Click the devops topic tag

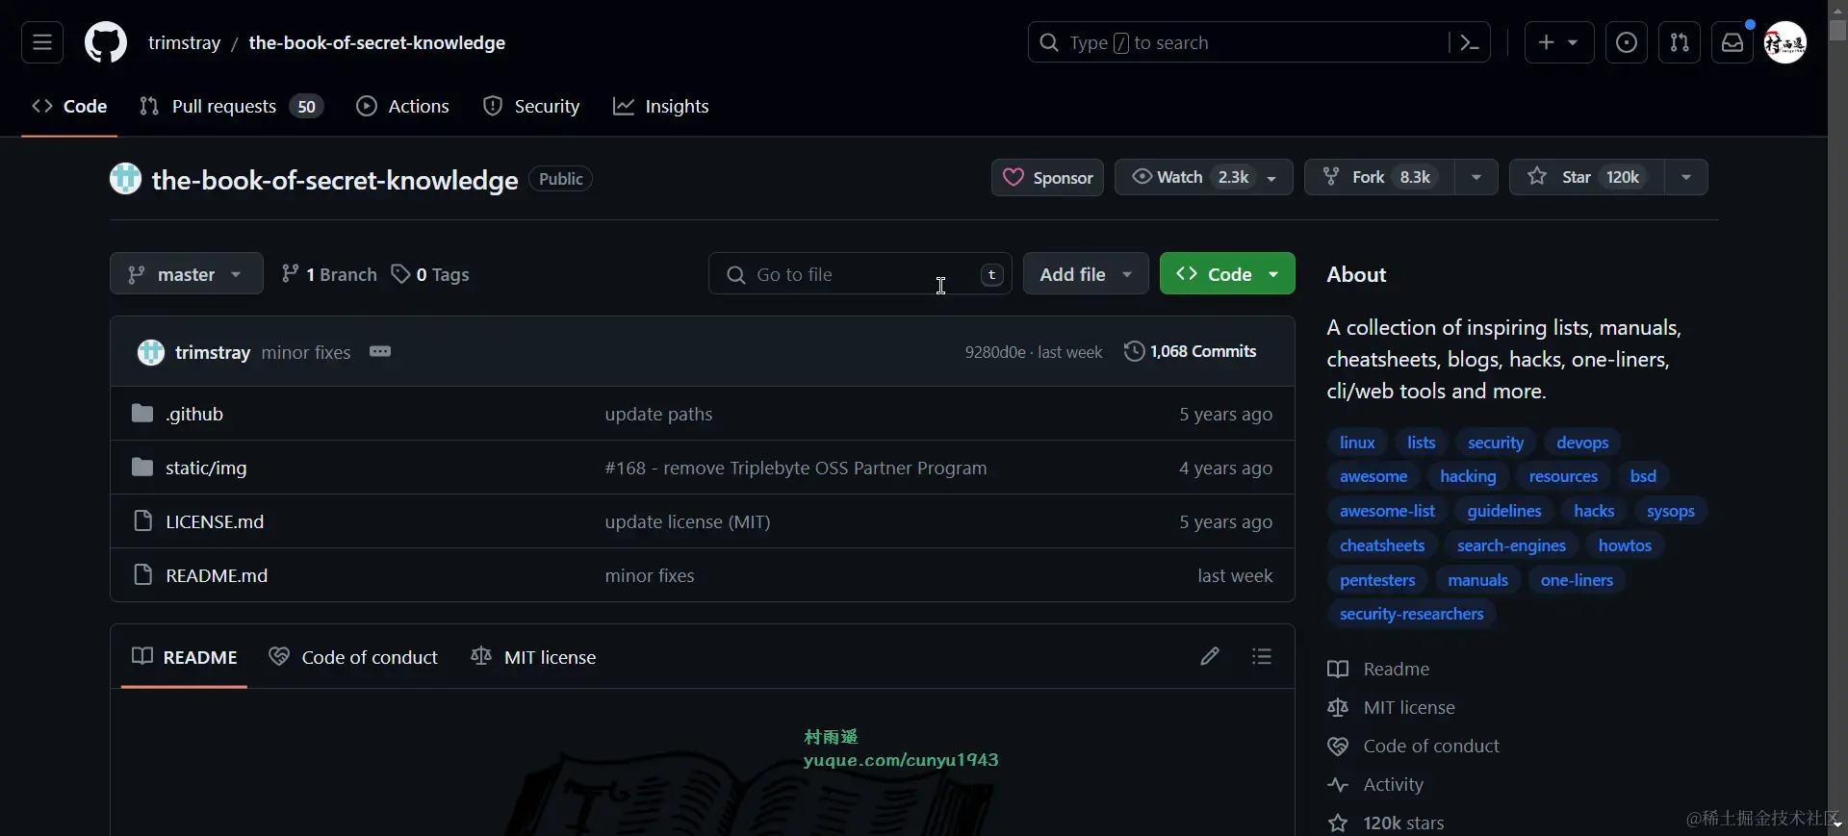tap(1582, 443)
